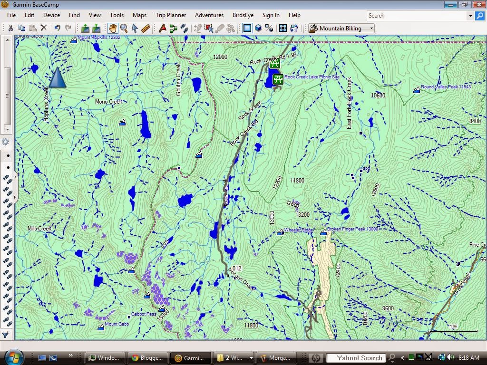Select the Insert point pencil tool

[x=197, y=28]
